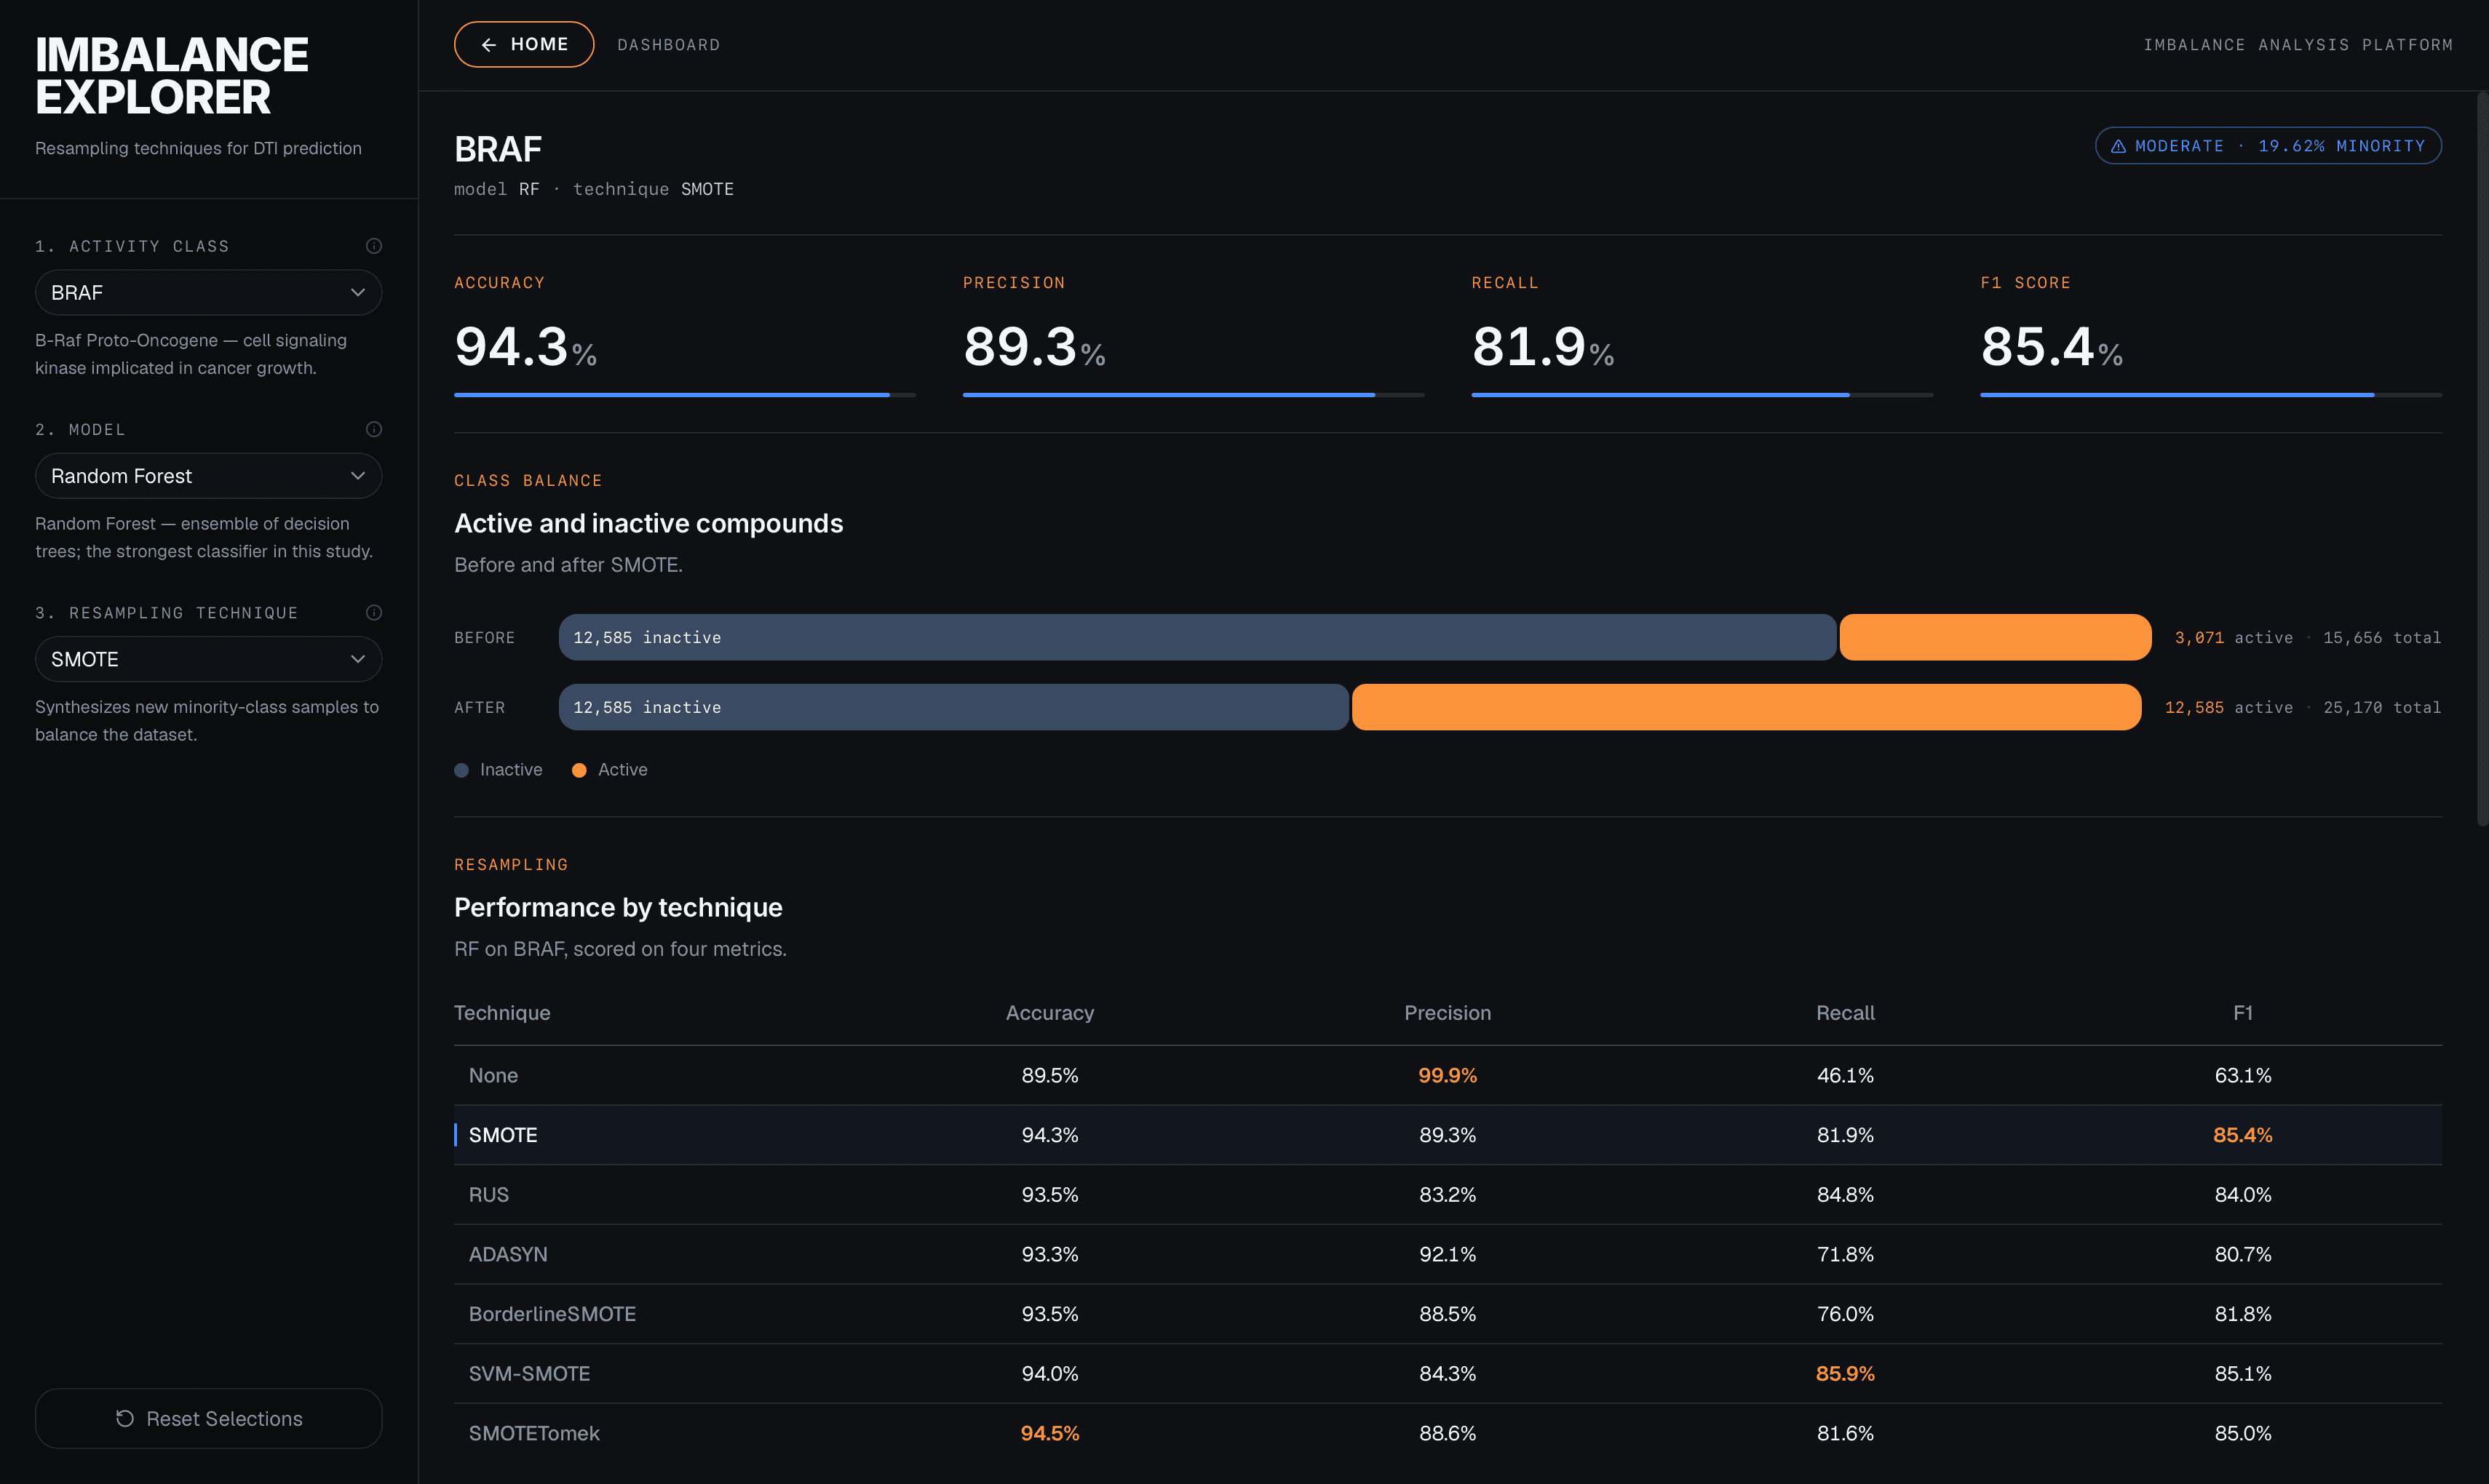Click the info icon beside Activity Class
2489x1484 pixels.
(374, 246)
